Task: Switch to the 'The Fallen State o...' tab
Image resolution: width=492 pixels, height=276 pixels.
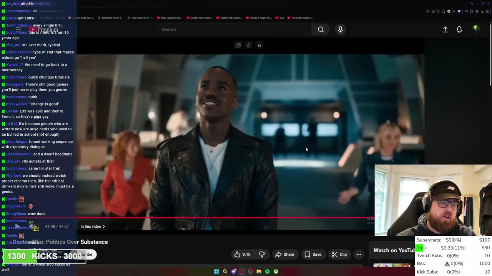Action: point(300,18)
